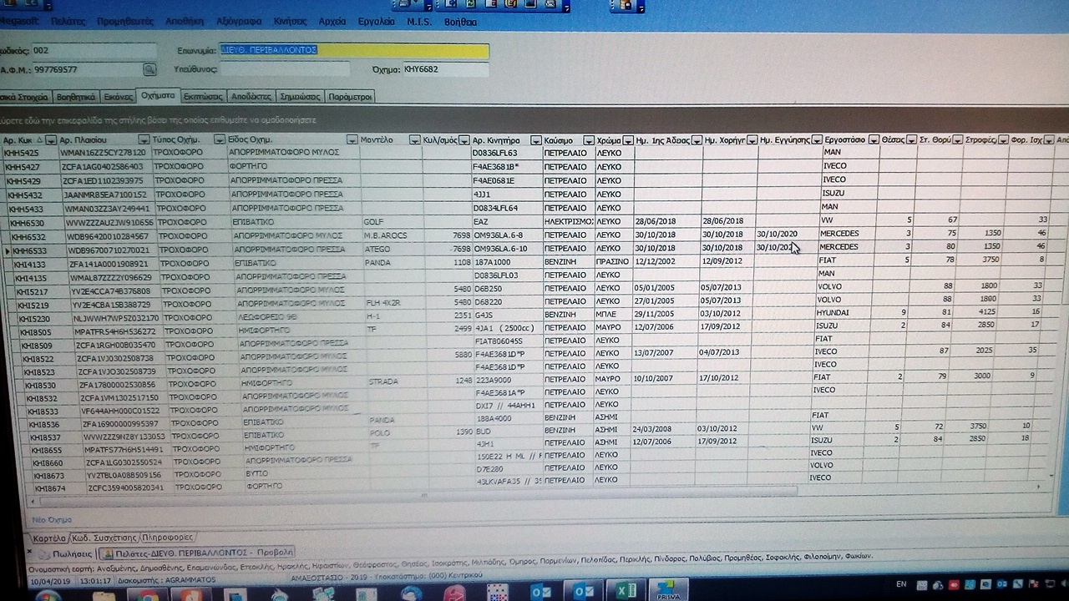Open the Χρώμα column filter dropdown
Viewport: 1069px width, 601px height.
coord(626,140)
